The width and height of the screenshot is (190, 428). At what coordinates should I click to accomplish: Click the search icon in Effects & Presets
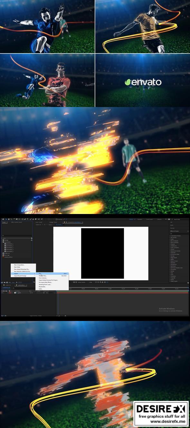tap(171, 233)
